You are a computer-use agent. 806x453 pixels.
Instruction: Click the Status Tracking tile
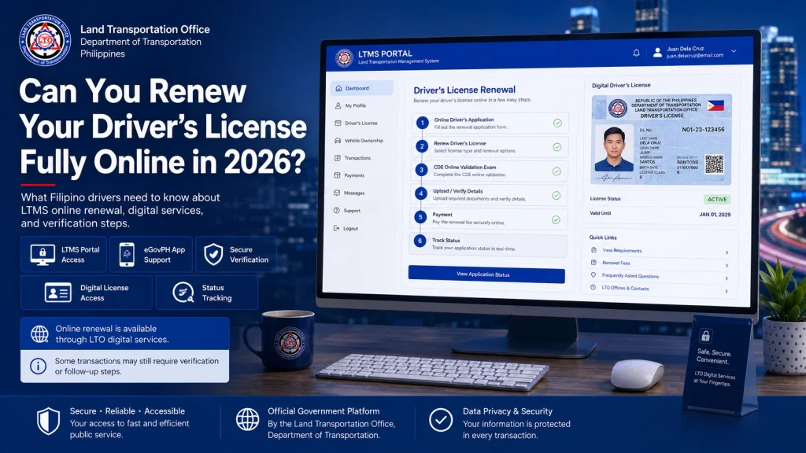pos(207,293)
